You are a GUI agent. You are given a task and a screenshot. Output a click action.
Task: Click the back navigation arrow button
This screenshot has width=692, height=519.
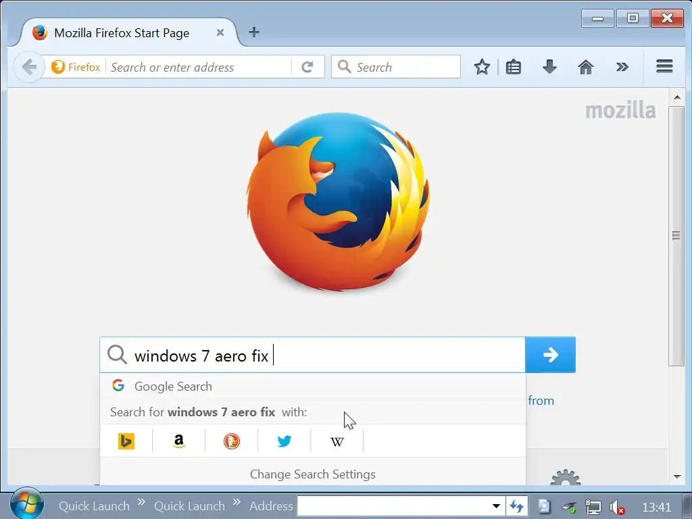point(29,67)
